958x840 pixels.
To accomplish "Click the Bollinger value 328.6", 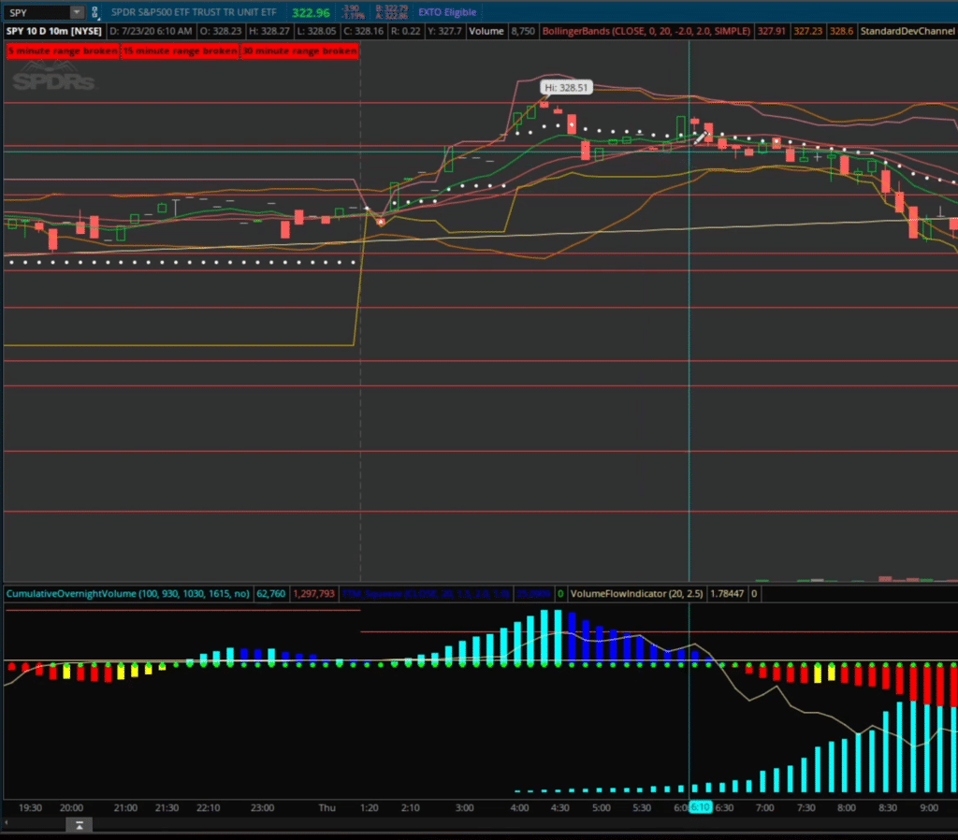I will pos(841,31).
